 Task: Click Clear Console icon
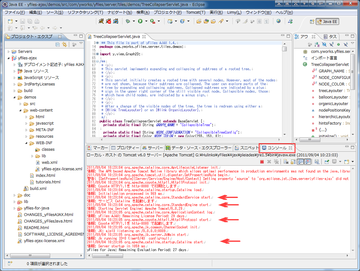pyautogui.click(x=286, y=162)
